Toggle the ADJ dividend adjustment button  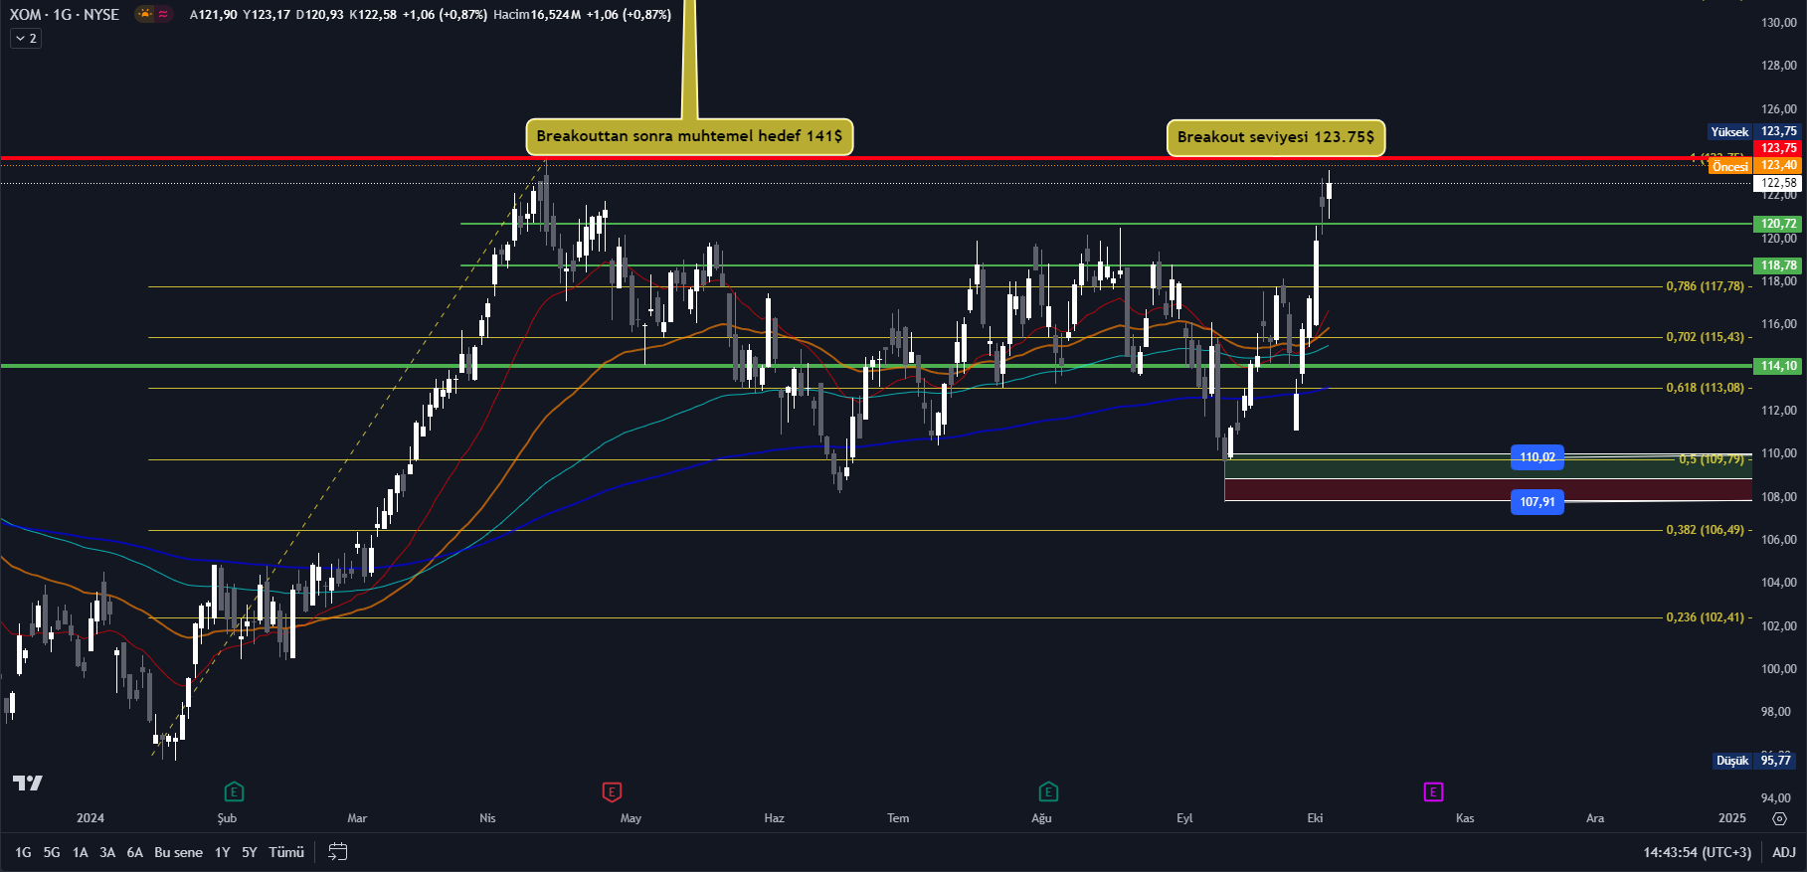pyautogui.click(x=1784, y=852)
